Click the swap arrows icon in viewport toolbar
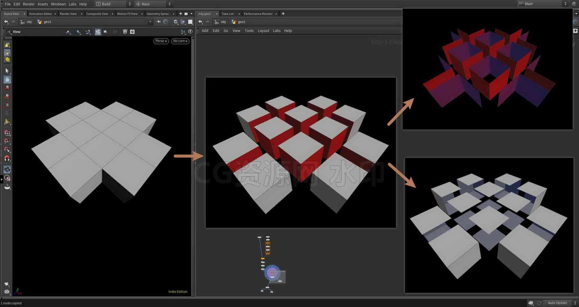This screenshot has width=579, height=307. (x=88, y=32)
